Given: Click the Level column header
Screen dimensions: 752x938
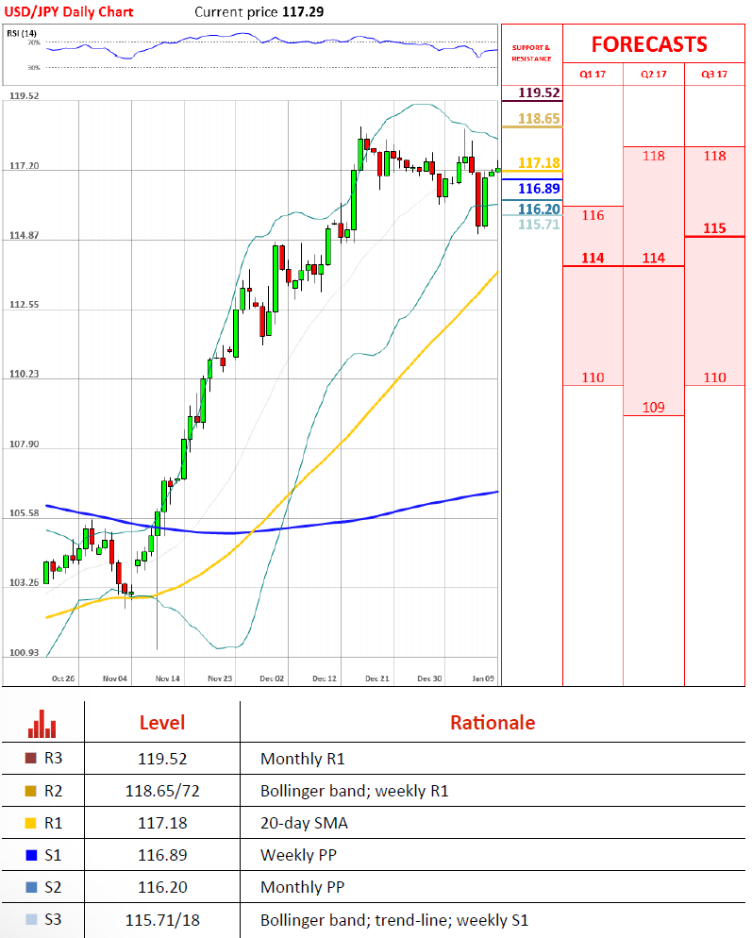Looking at the screenshot, I should tap(162, 723).
